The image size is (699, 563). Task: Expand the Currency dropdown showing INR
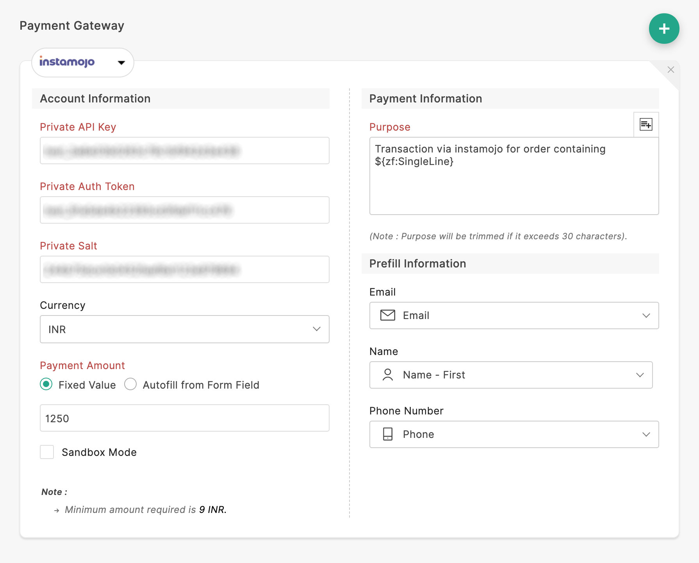point(185,329)
